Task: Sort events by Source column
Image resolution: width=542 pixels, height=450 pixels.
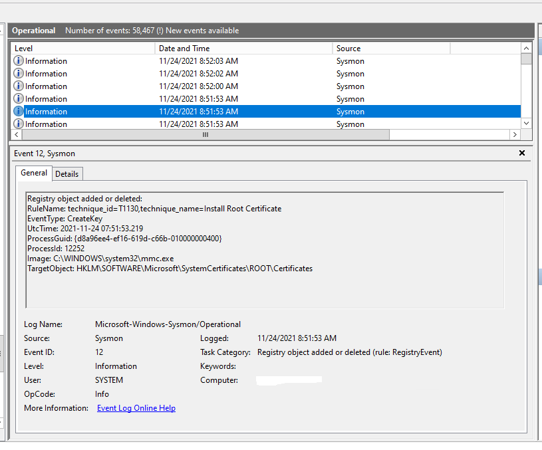Action: 391,49
